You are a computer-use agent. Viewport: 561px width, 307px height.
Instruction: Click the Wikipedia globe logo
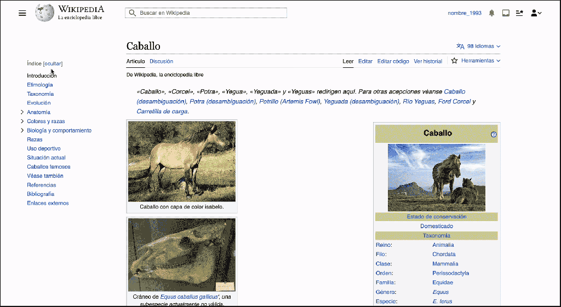[45, 13]
